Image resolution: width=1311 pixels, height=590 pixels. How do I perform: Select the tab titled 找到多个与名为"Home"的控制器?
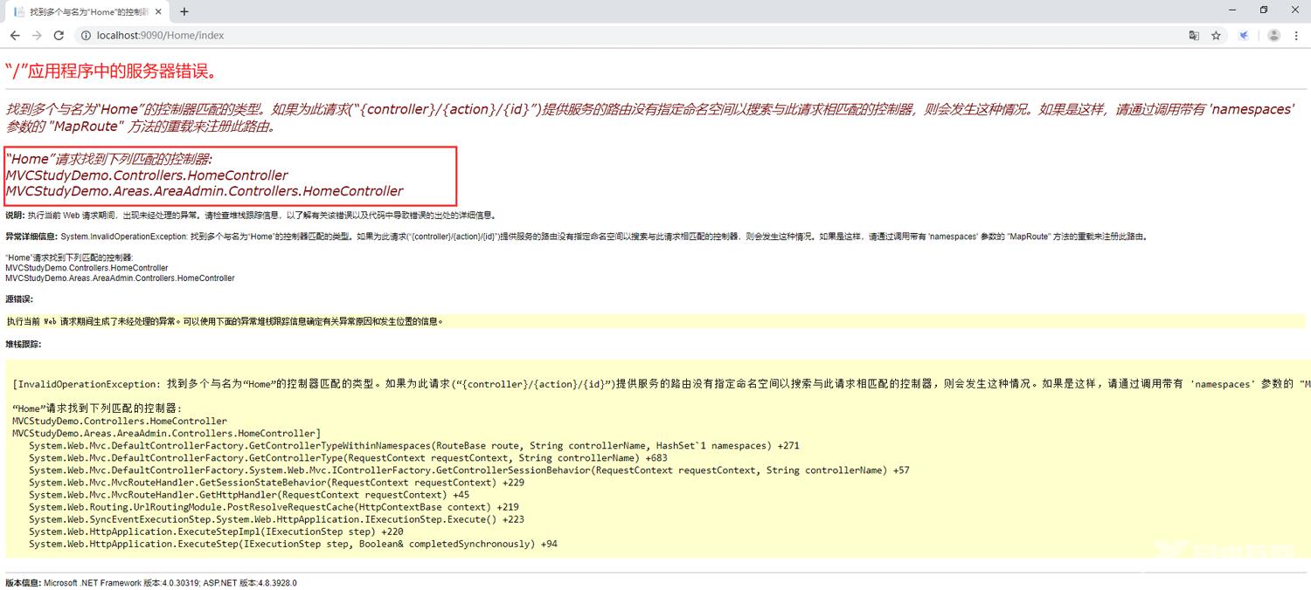(87, 12)
